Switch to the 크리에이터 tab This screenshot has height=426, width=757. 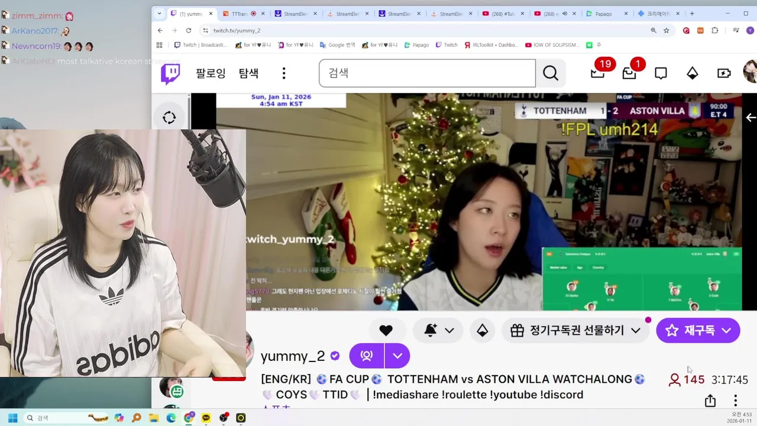[x=659, y=14]
